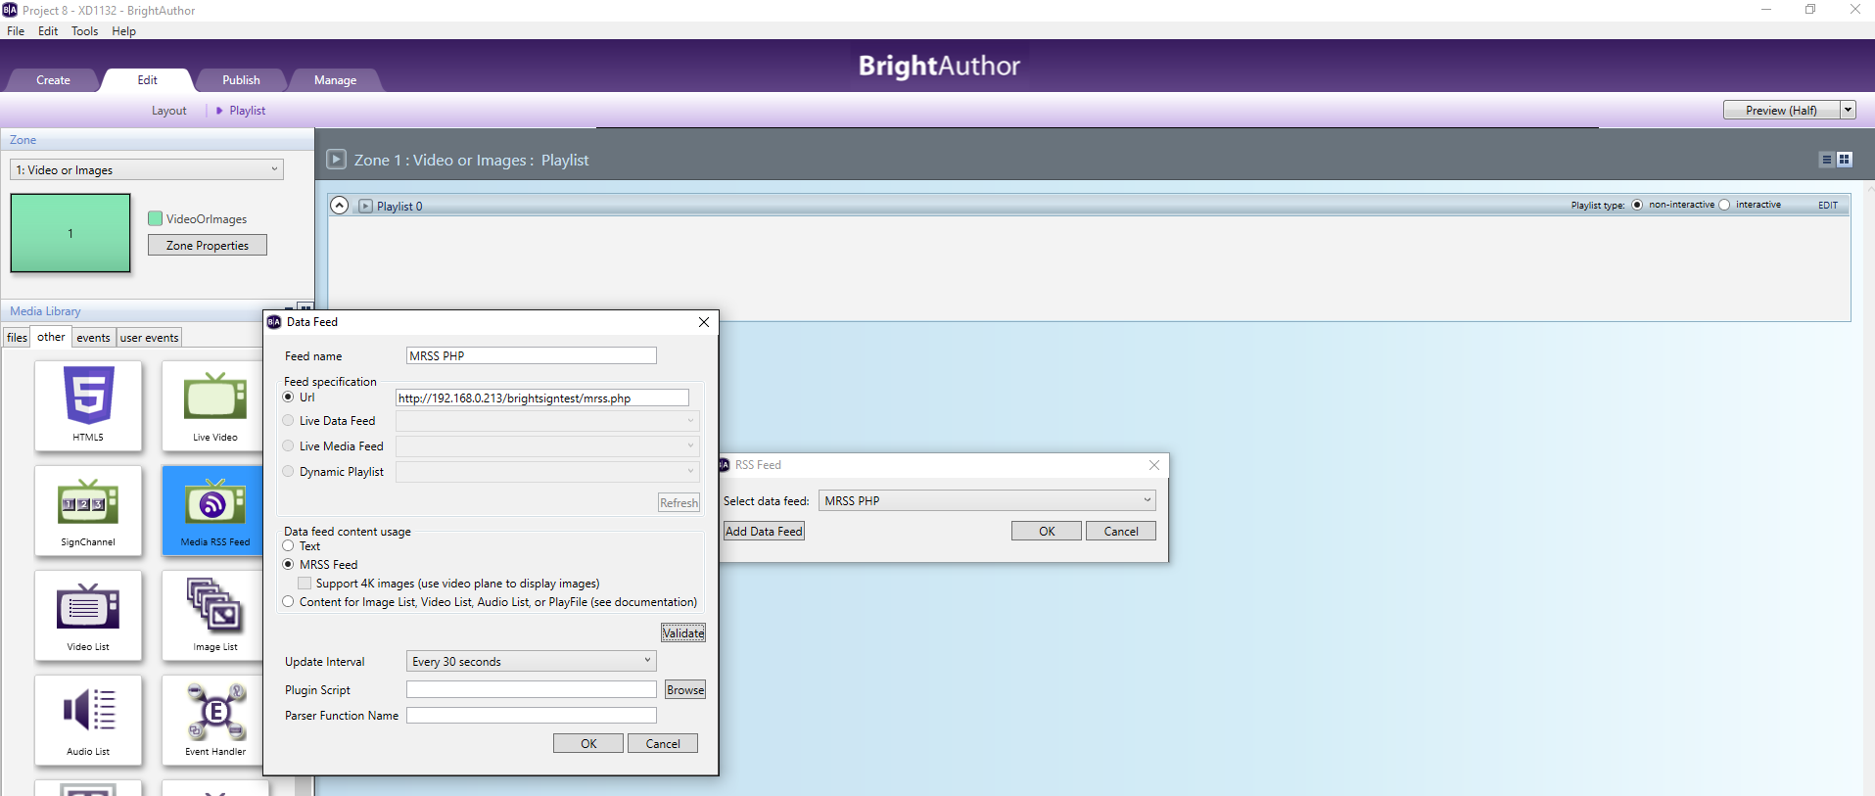Viewport: 1875px width, 796px height.
Task: Open the files tab in Media Library
Action: [18, 338]
